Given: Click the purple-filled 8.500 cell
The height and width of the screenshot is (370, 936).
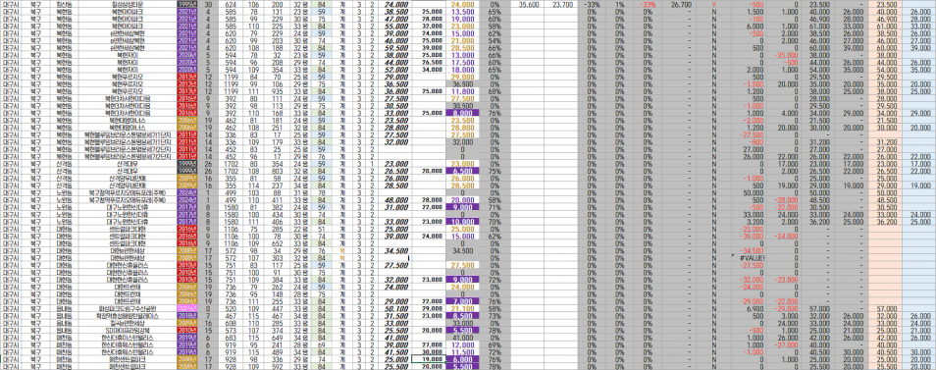Looking at the screenshot, I should 463,316.
